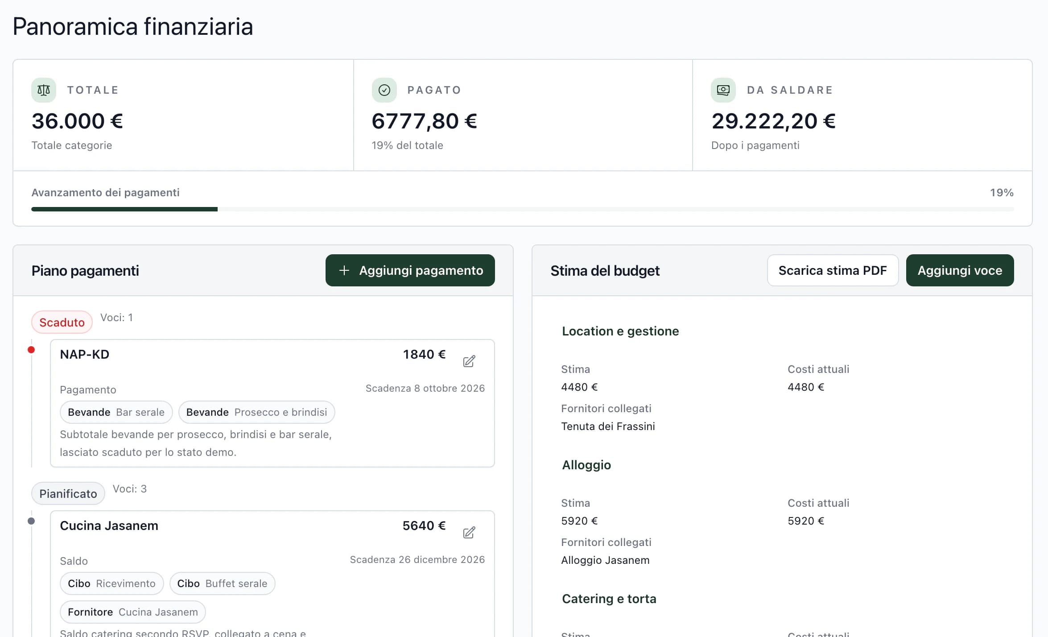Select the Scaduto status badge
Image resolution: width=1048 pixels, height=637 pixels.
(62, 322)
